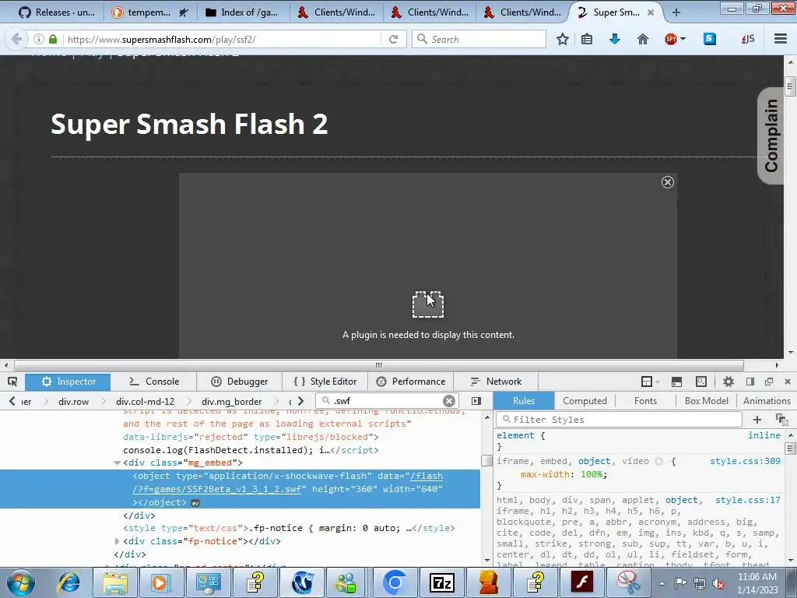Switch to the Computed tab

coord(585,401)
